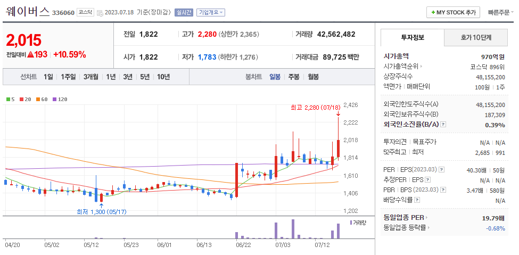Click orange 60-day moving average legend square
The width and height of the screenshot is (519, 255).
(38, 99)
